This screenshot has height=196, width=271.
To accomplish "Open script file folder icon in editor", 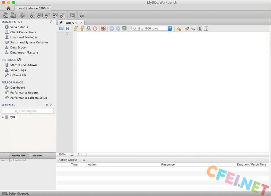I will click(61, 28).
